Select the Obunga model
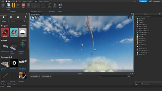Screen dimensions: 162x91 (x=23, y=77)
